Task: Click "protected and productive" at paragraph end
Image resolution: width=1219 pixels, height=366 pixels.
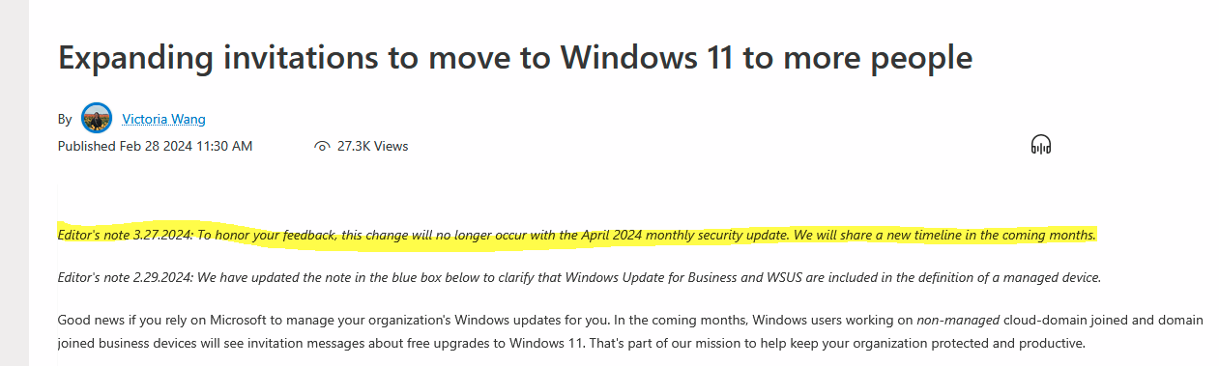Action: (x=1007, y=343)
